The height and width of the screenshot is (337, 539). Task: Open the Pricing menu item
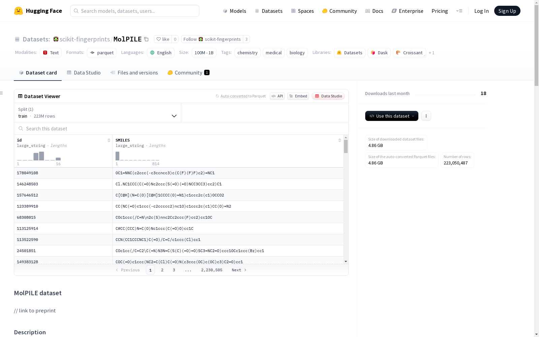[x=440, y=11]
